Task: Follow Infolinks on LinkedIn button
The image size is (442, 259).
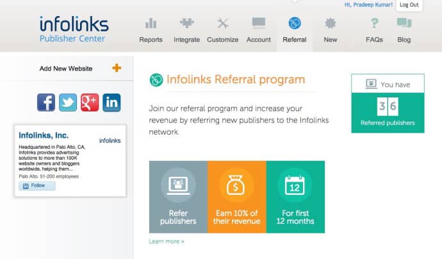Action: [37, 186]
